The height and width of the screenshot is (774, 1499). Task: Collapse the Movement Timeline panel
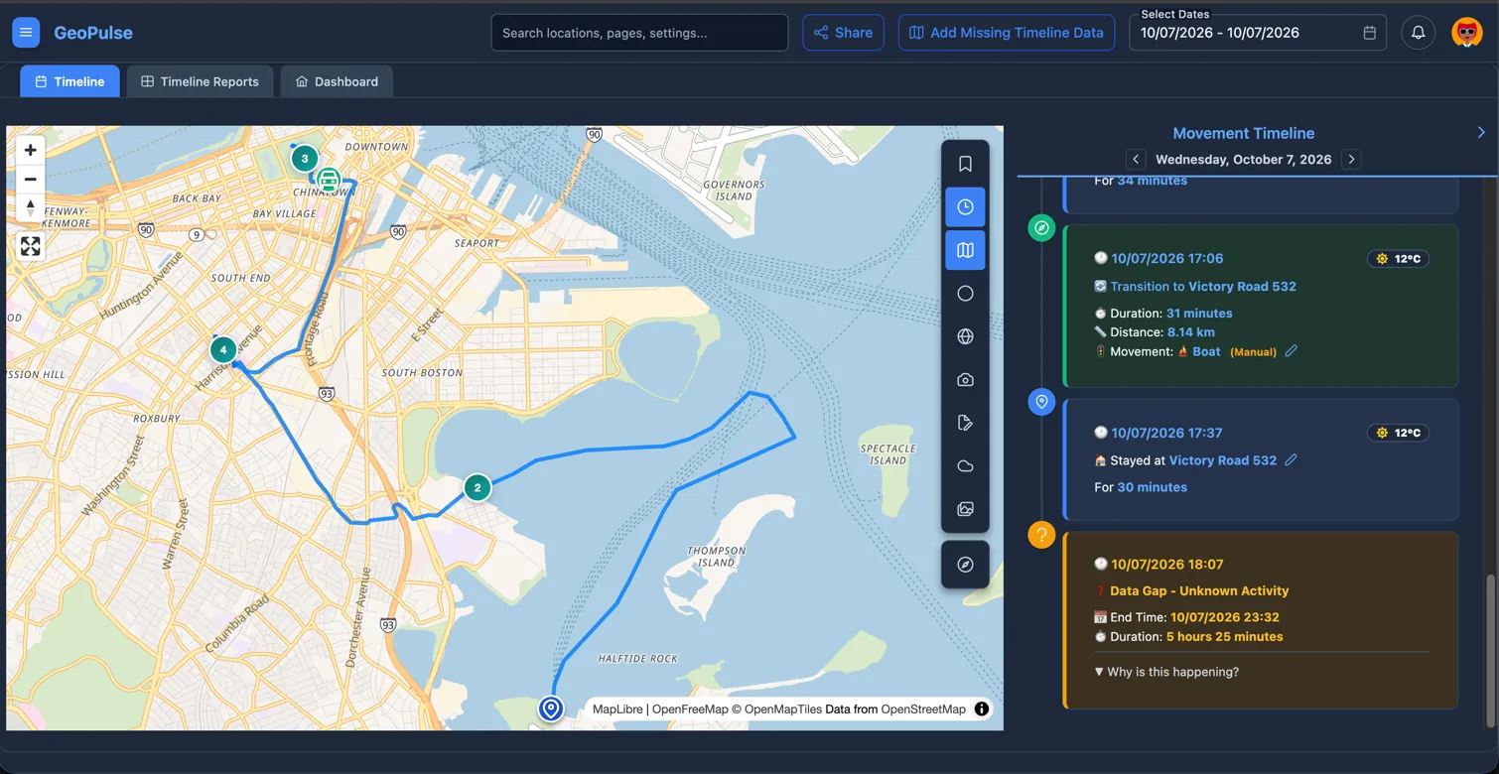[1481, 132]
